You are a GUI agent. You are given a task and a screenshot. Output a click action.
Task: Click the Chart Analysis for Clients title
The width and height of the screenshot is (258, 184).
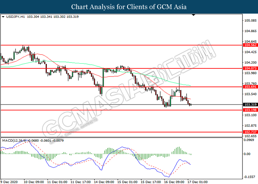[x=129, y=7]
